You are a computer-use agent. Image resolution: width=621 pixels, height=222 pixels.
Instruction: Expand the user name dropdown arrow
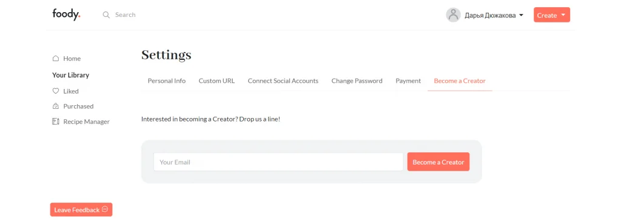(x=521, y=15)
